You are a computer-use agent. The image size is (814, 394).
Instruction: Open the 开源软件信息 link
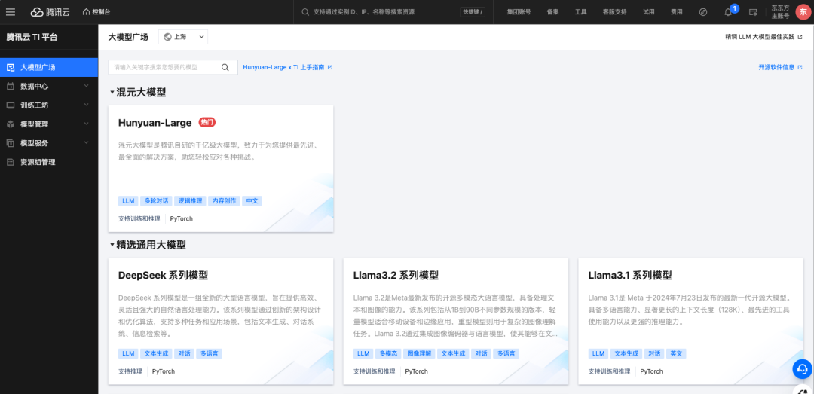point(776,68)
